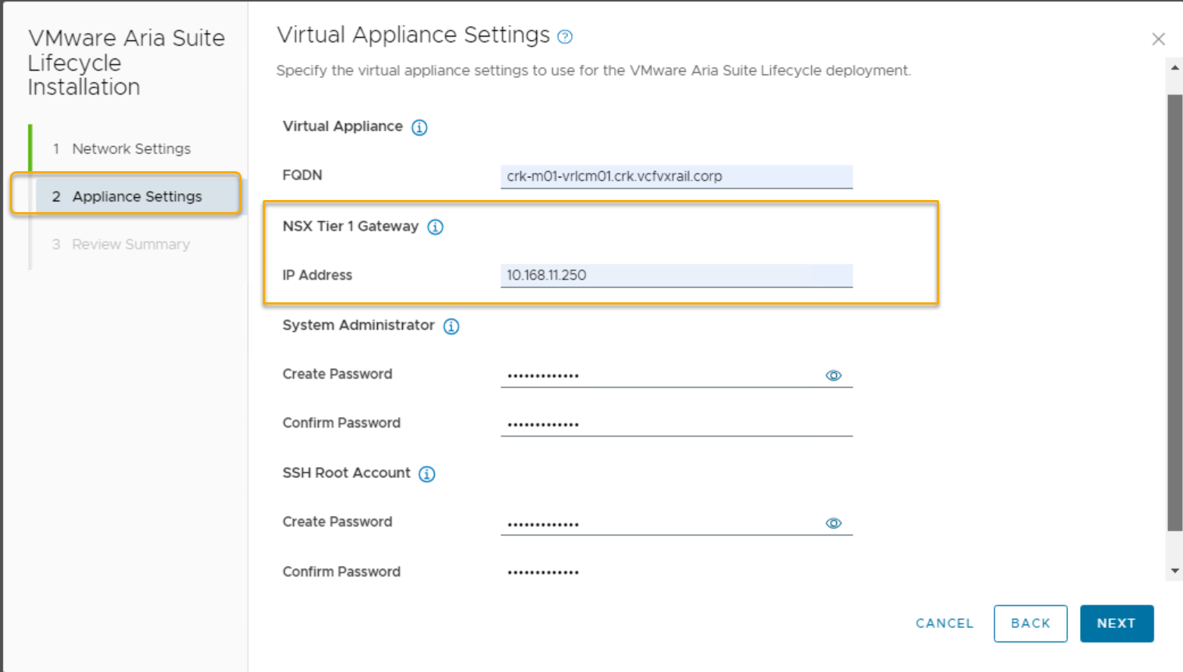This screenshot has width=1183, height=672.
Task: Go to Network Settings step
Action: [x=130, y=149]
